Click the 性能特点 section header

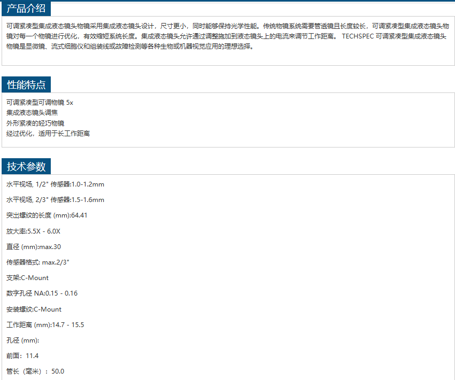(x=26, y=84)
